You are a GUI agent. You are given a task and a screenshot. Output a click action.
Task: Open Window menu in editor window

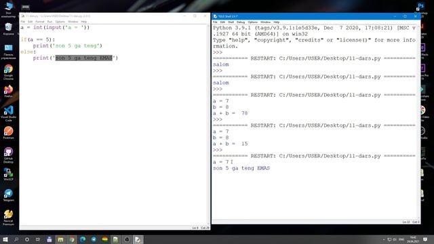73,22
